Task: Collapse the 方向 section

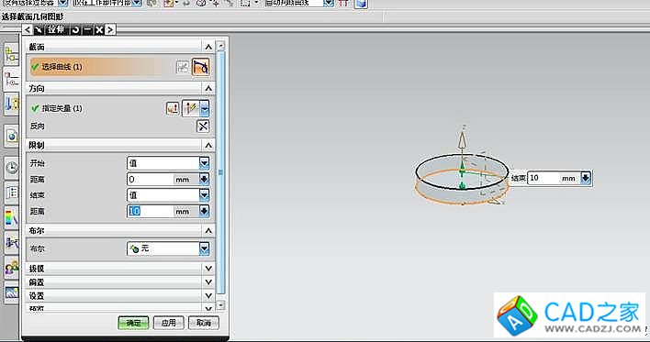Action: point(208,88)
